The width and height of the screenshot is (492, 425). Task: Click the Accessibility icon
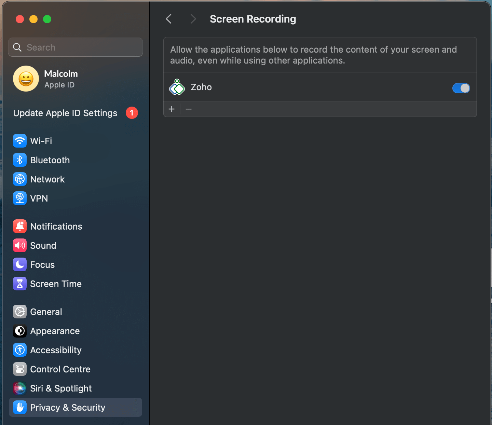click(x=20, y=350)
